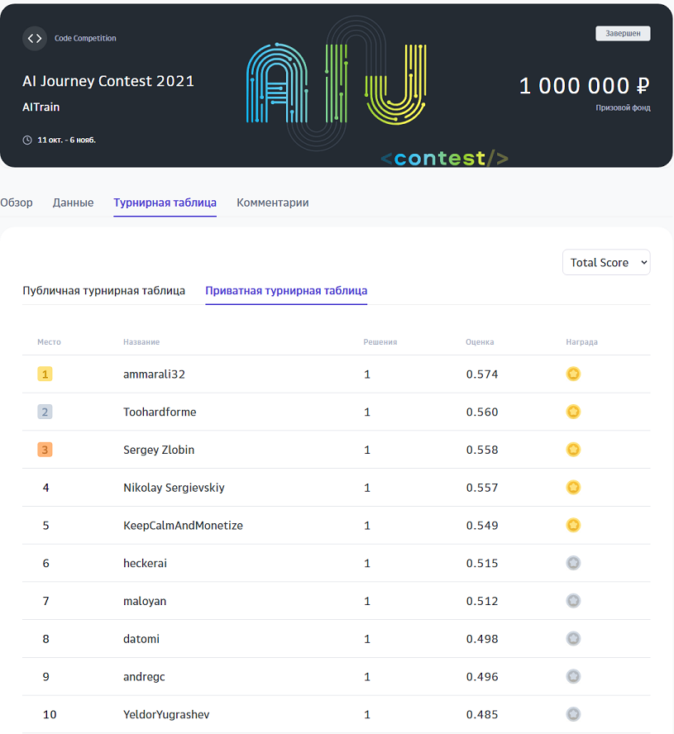This screenshot has width=674, height=734.
Task: Switch to the Обзор tab
Action: (x=17, y=203)
